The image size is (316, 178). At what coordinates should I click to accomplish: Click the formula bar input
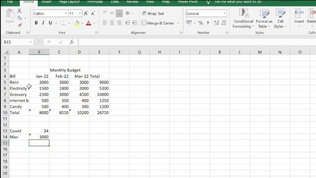(197, 42)
